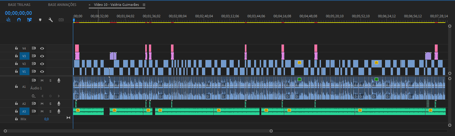This screenshot has height=136, width=455.
Task: Lock the A3 audio track
Action: pyautogui.click(x=16, y=111)
